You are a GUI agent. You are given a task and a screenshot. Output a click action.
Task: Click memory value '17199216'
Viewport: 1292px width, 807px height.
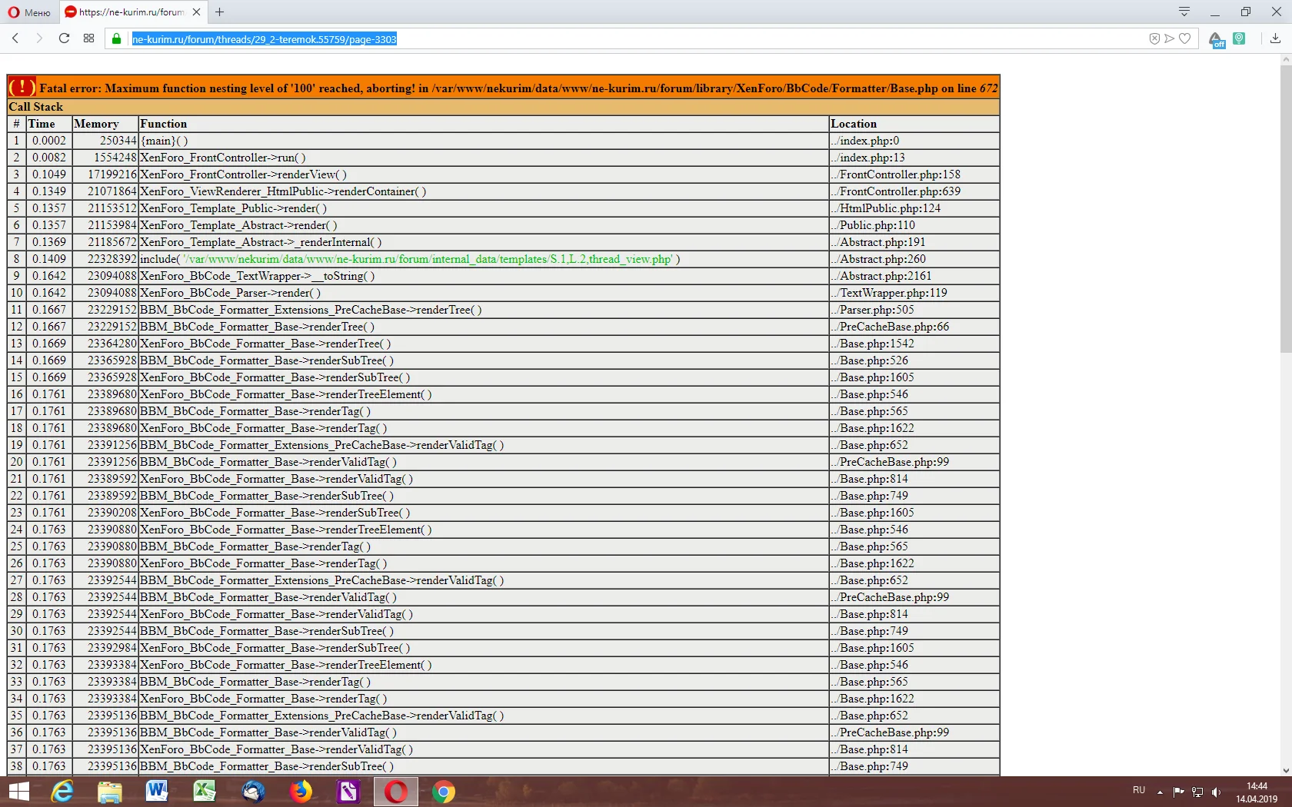112,174
